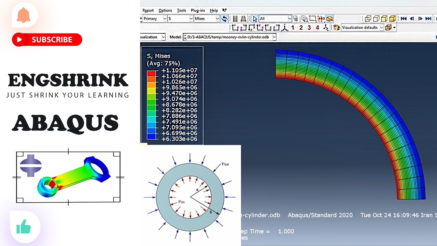
Task: Click the icon right of All dropdown
Action: (x=296, y=18)
